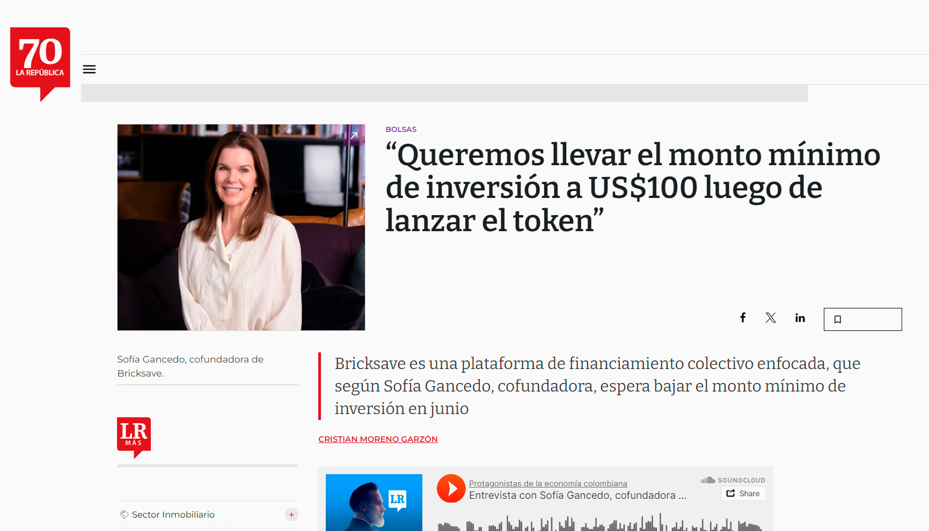The width and height of the screenshot is (929, 531).
Task: Open the Sector Inmobiliario topic page
Action: click(173, 514)
